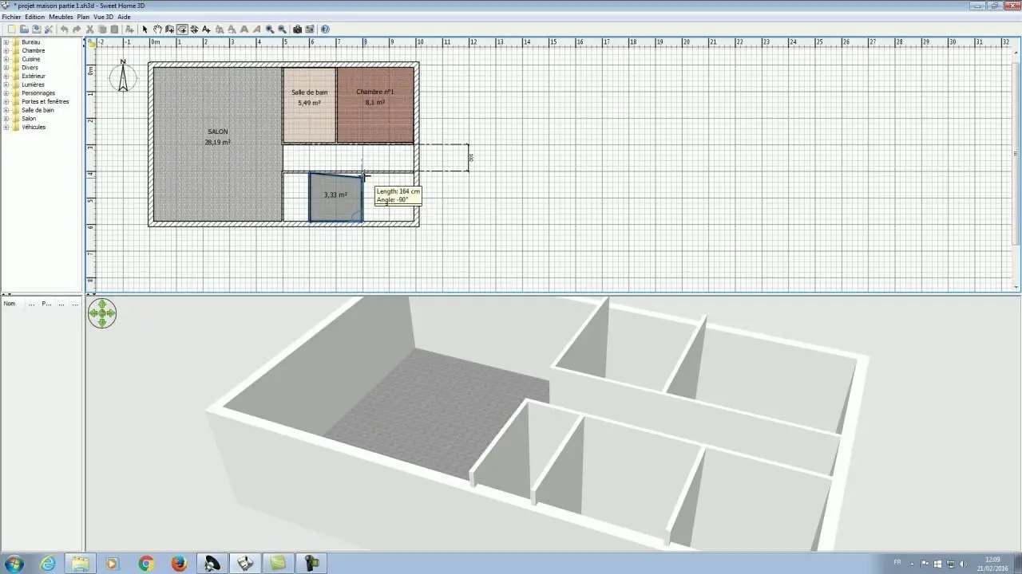Open the Aide menu
The image size is (1022, 574).
click(124, 17)
